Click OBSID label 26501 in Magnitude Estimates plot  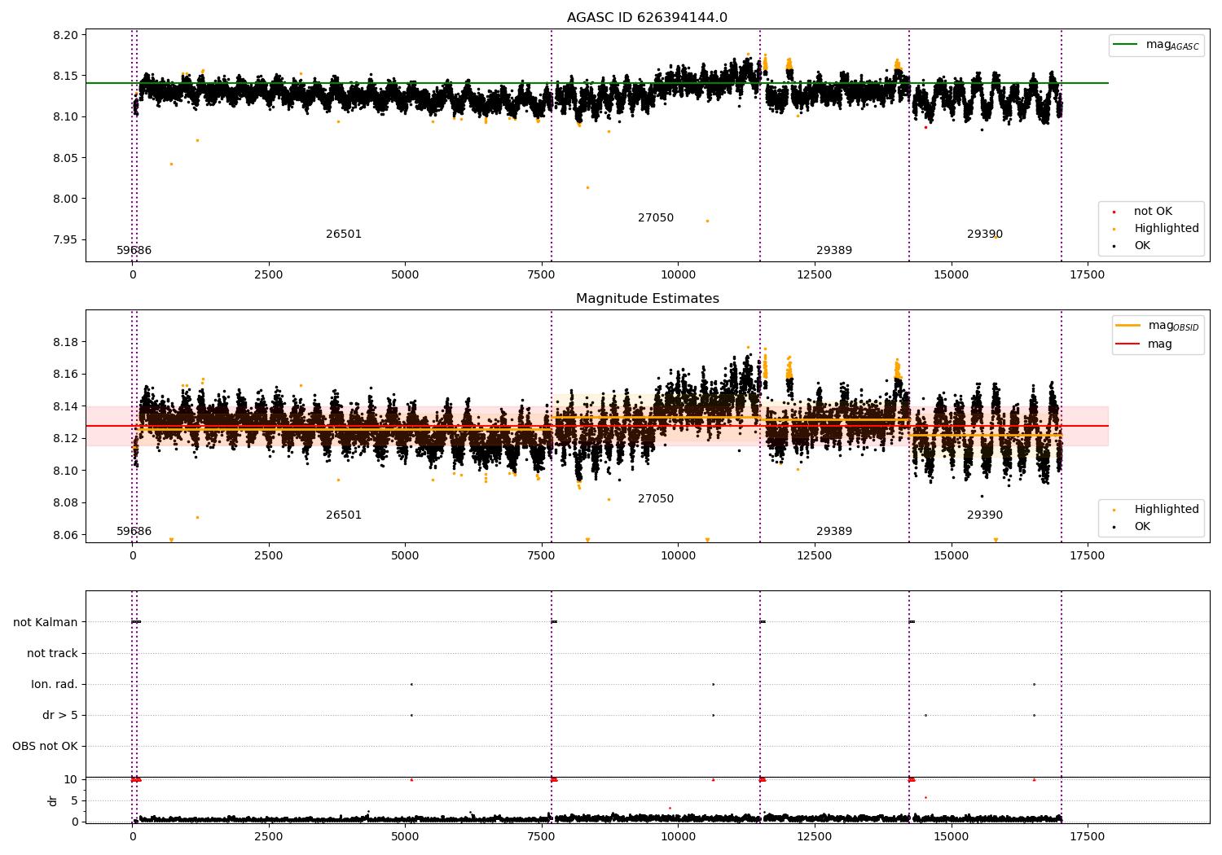pyautogui.click(x=344, y=515)
